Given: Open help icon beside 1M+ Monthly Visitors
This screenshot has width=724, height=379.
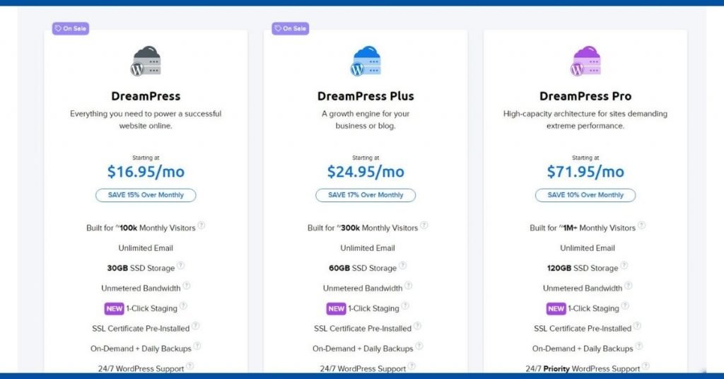Looking at the screenshot, I should point(641,226).
